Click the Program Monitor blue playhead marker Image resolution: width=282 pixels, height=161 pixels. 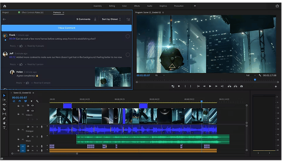(x=255, y=80)
